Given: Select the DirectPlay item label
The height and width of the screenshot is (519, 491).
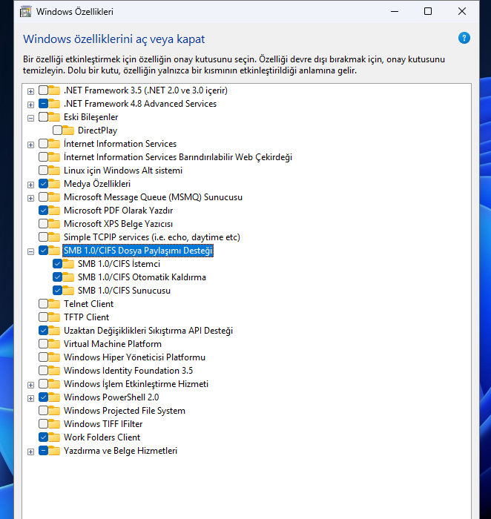Looking at the screenshot, I should [x=97, y=130].
